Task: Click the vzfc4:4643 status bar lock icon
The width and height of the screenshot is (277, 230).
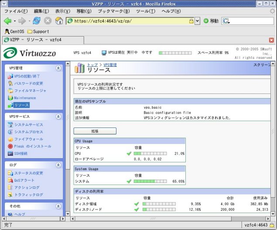Action: (272, 225)
